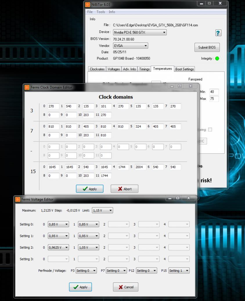This screenshot has height=301, width=245.
Task: Open Setting 1 voltage 0 dropdown 0,95 V
Action: 58,236
